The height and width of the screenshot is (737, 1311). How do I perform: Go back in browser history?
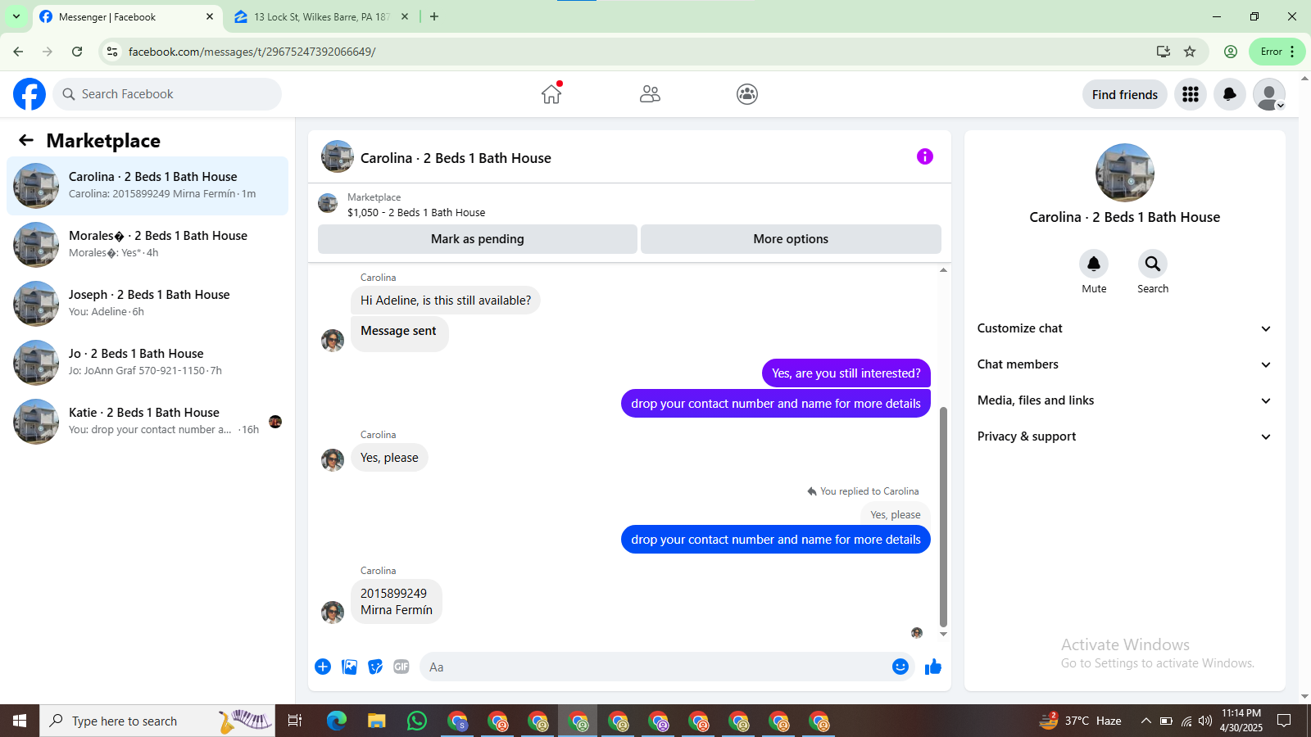tap(18, 52)
